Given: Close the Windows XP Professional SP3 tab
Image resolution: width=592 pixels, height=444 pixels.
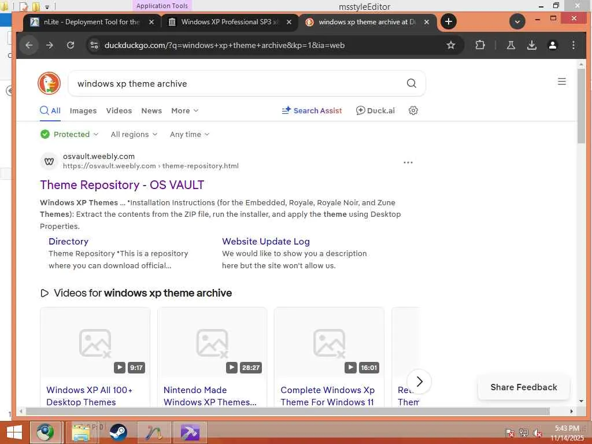Looking at the screenshot, I should pos(289,22).
